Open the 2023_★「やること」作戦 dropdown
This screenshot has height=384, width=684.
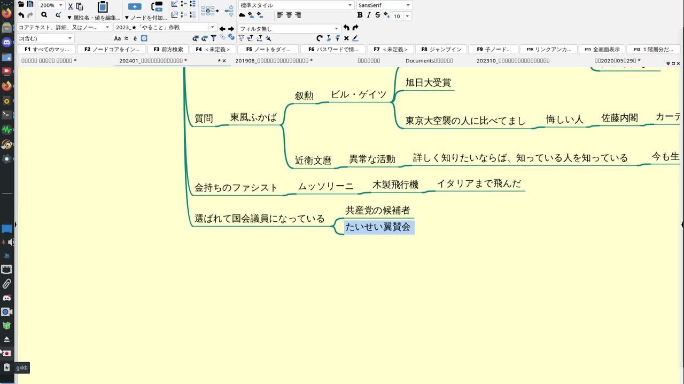213,27
